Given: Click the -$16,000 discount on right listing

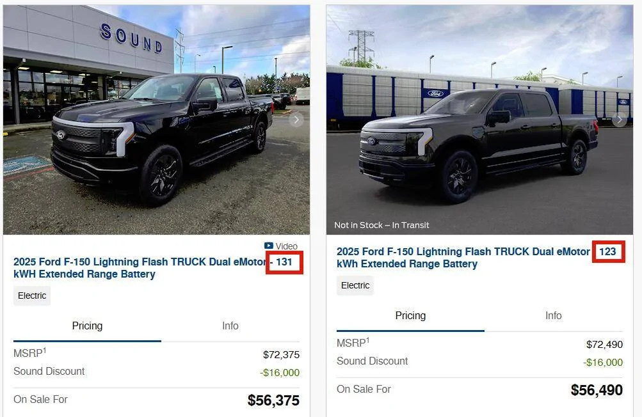Looking at the screenshot, I should point(603,362).
